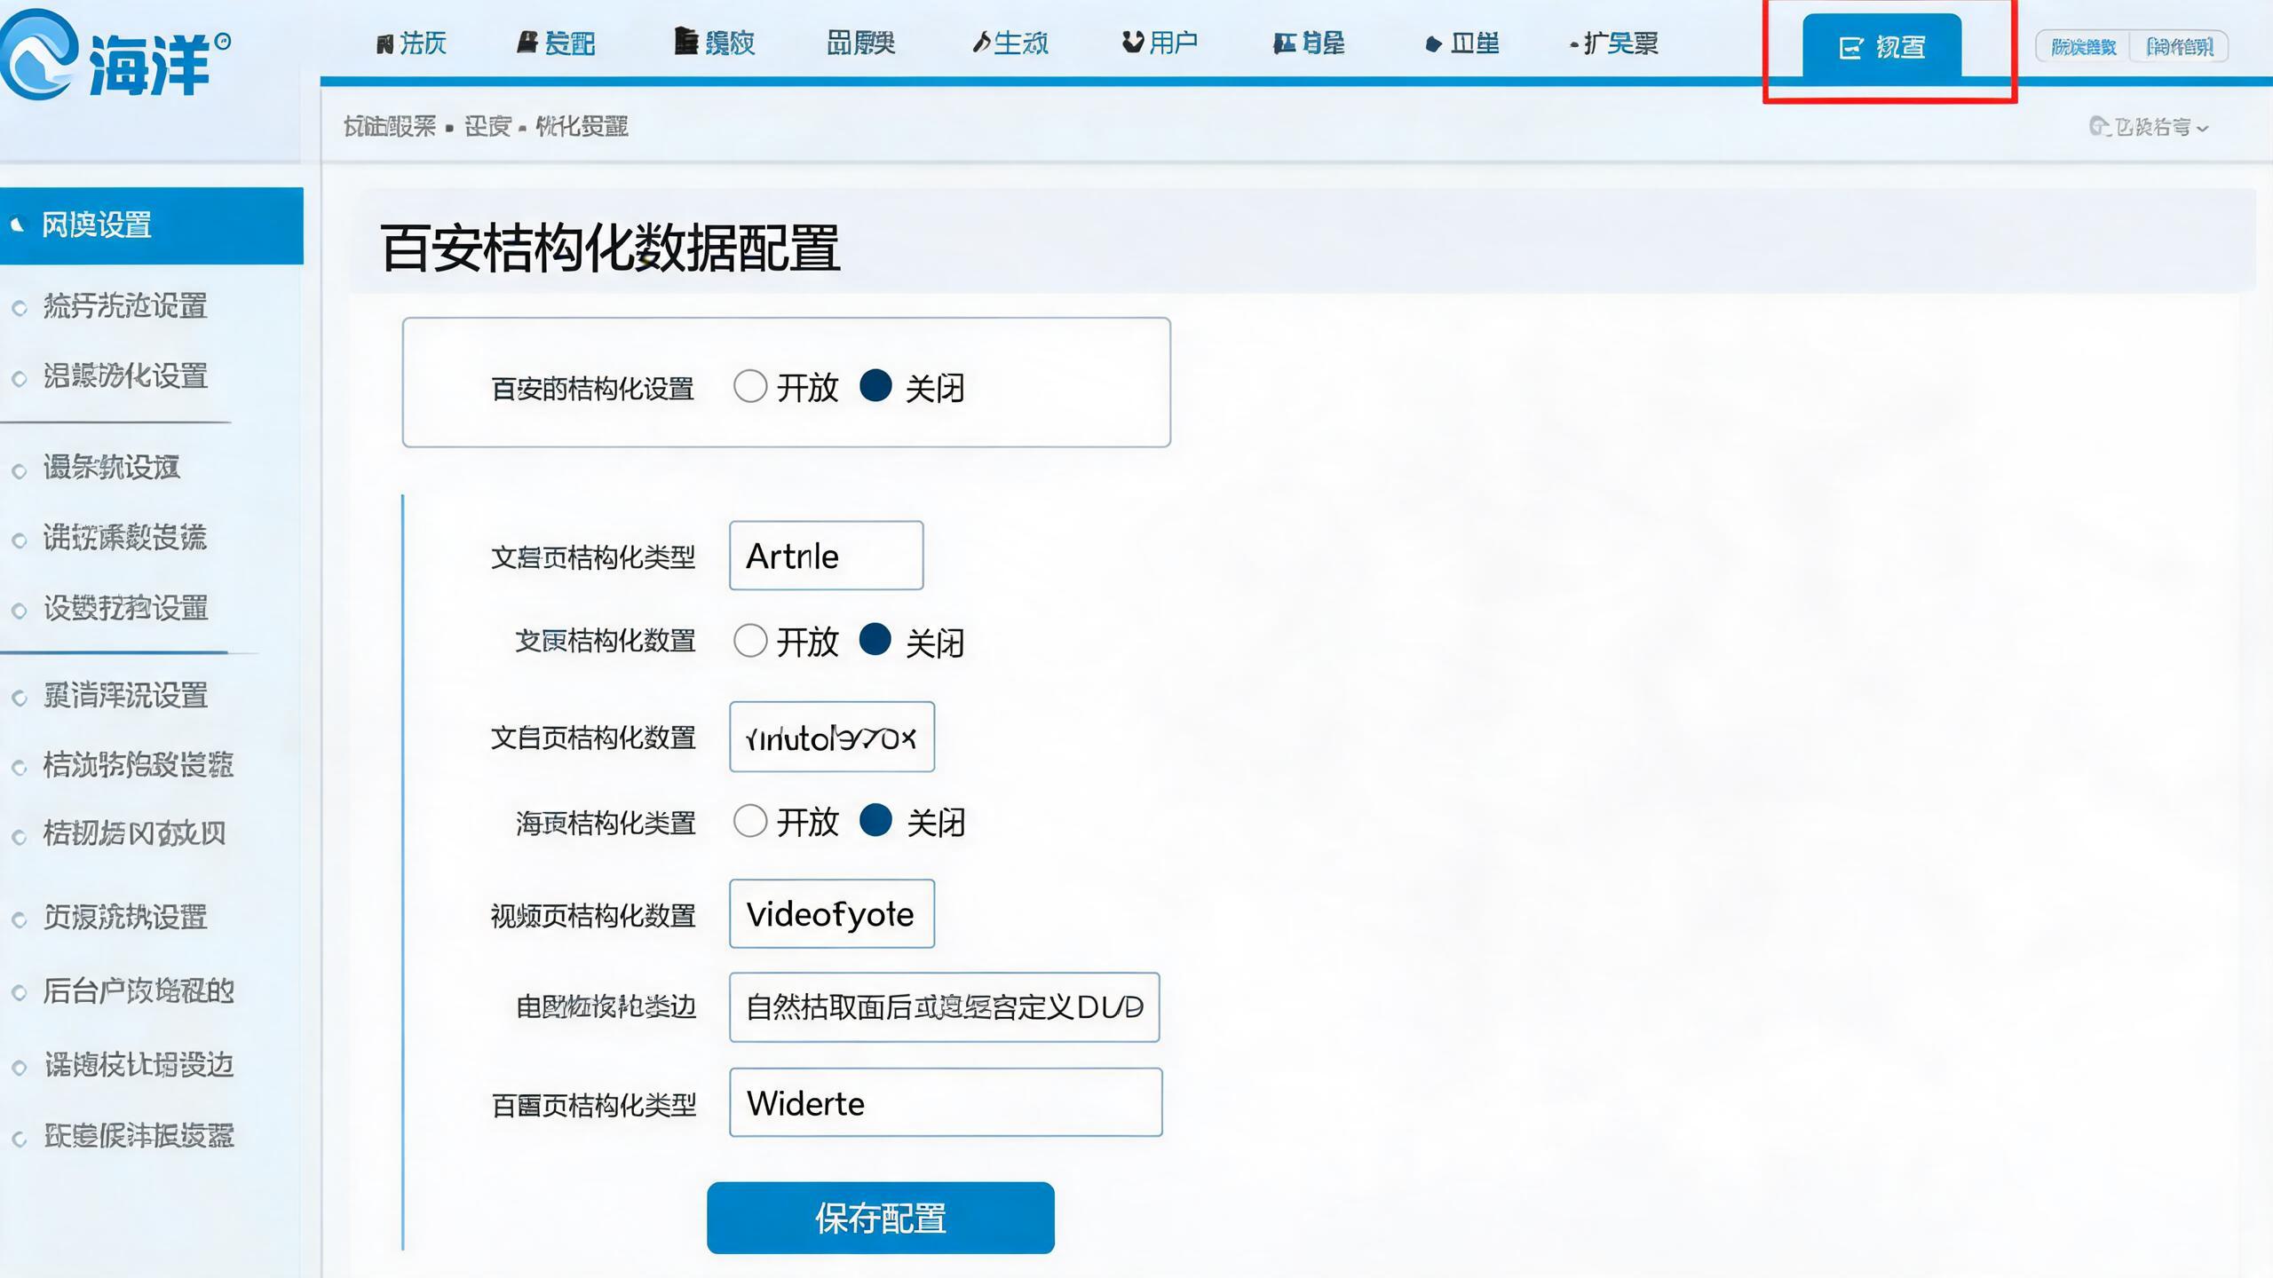Click the icon inside the highlighted blue tab
Viewport: 2273px width, 1278px height.
click(x=1850, y=48)
